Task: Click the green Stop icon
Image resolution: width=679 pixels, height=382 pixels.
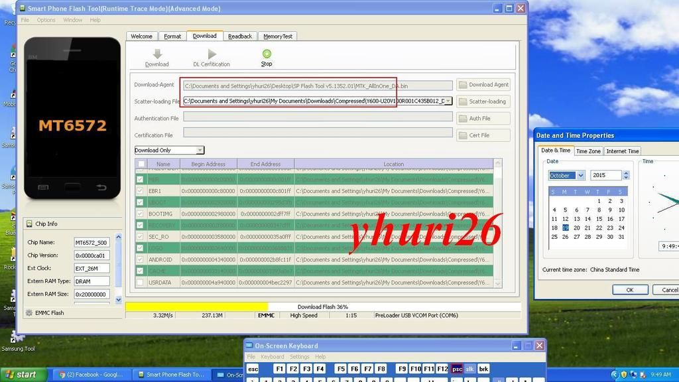Action: [x=267, y=54]
